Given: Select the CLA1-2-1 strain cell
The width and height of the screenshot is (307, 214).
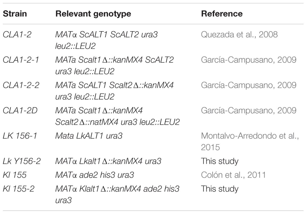Looking at the screenshot, I should click(x=21, y=60).
